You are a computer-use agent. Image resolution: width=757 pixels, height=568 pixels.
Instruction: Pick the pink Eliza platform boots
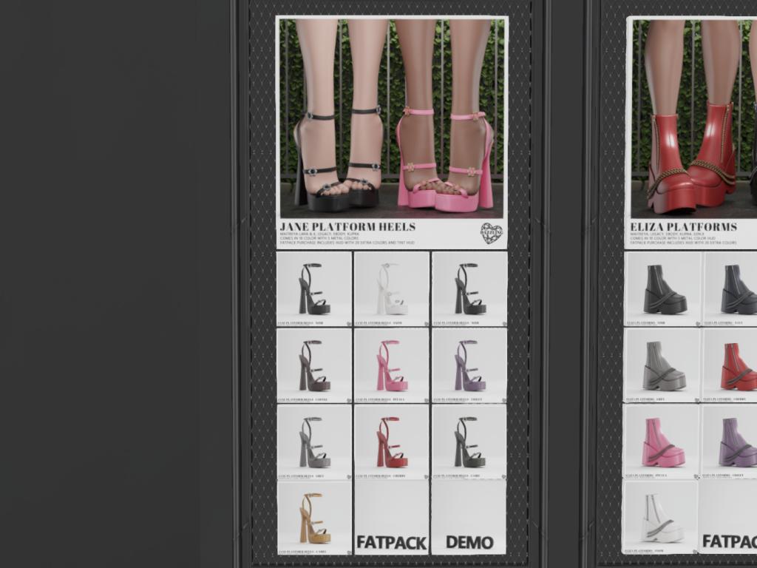(662, 441)
